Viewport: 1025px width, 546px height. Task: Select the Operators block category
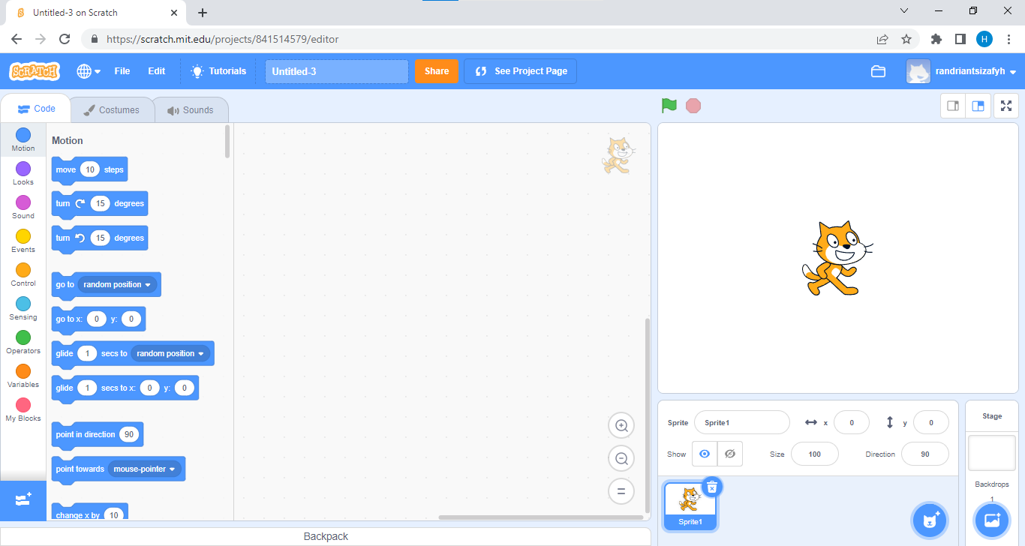23,342
